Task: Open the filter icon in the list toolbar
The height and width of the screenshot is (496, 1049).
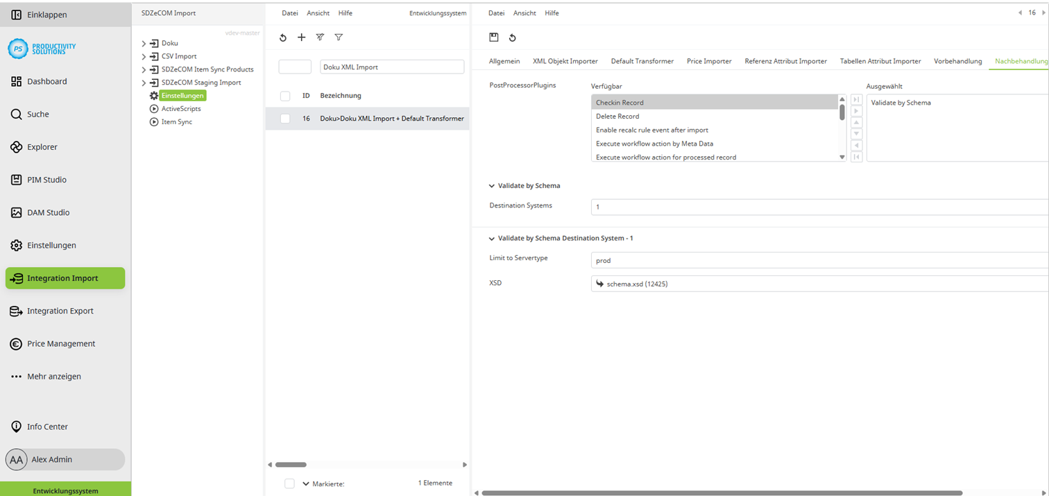Action: pos(339,37)
